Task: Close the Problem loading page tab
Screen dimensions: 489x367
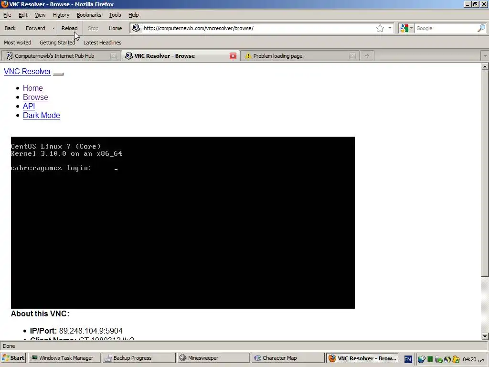Action: pos(352,56)
